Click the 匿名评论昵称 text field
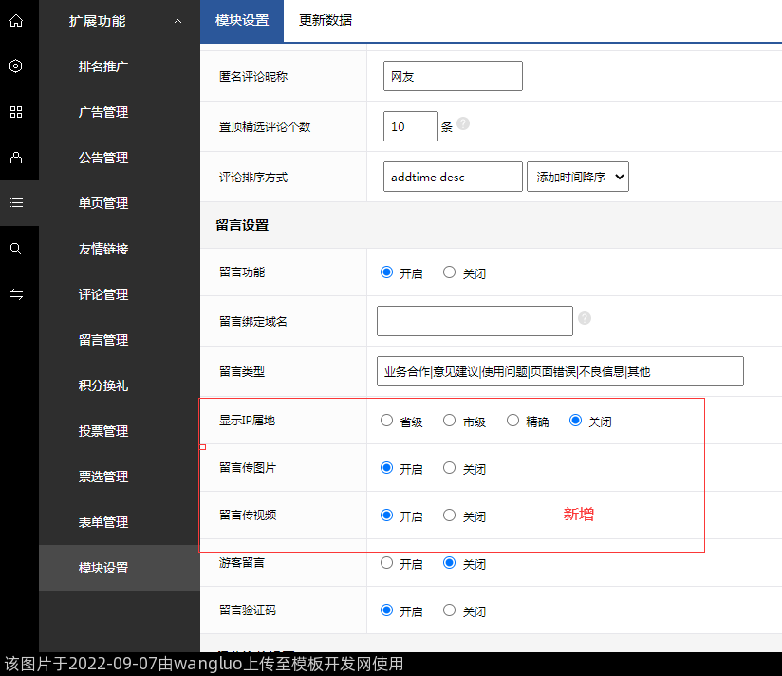Viewport: 782px width, 676px height. 453,76
